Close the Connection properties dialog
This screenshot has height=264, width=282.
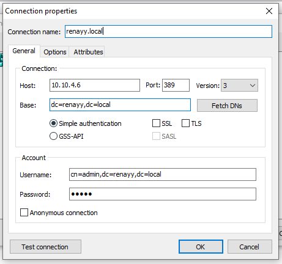point(269,11)
